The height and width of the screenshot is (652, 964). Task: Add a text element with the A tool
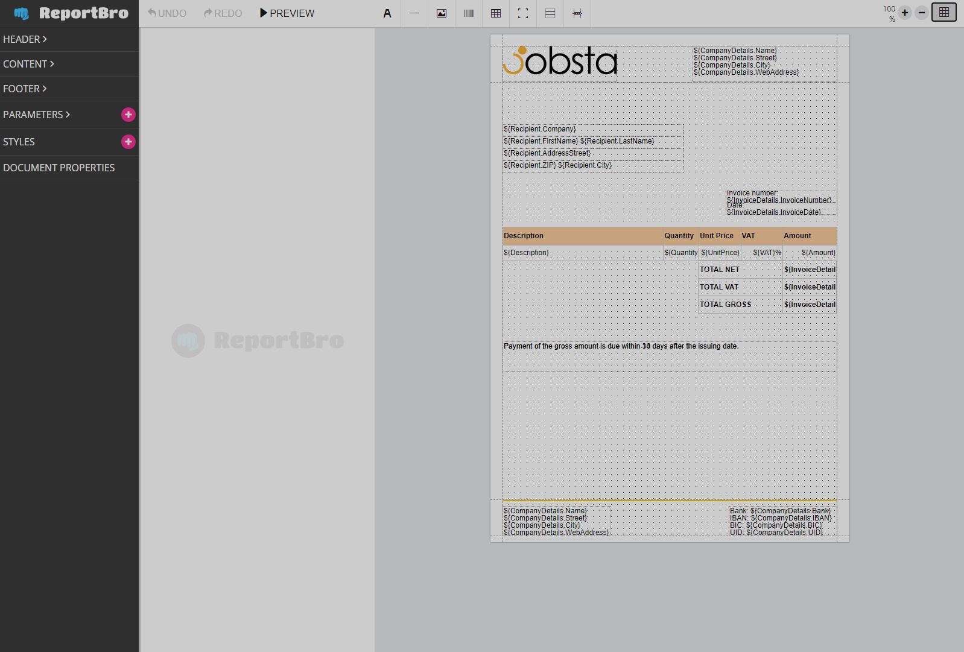pos(387,13)
